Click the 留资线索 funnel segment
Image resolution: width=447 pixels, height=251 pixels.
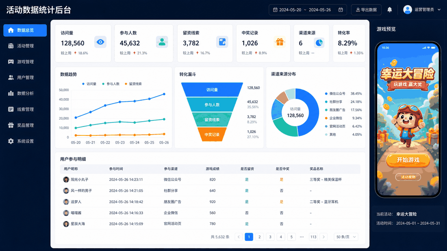(x=212, y=120)
